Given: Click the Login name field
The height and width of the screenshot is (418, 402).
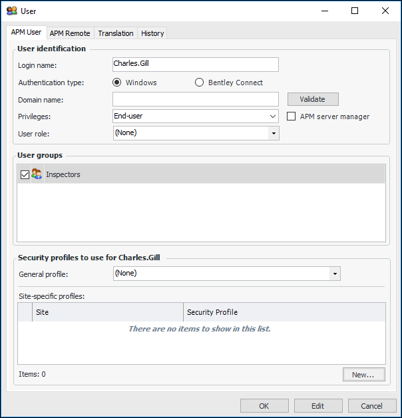Looking at the screenshot, I should coord(196,65).
